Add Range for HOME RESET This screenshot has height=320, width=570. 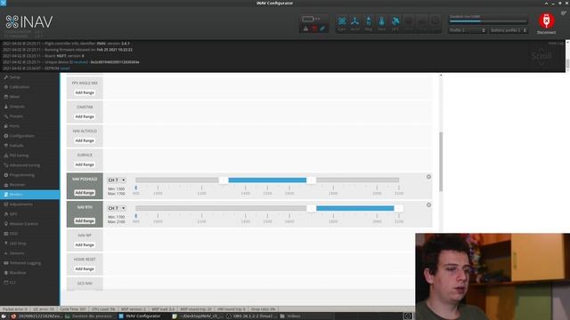tap(85, 268)
